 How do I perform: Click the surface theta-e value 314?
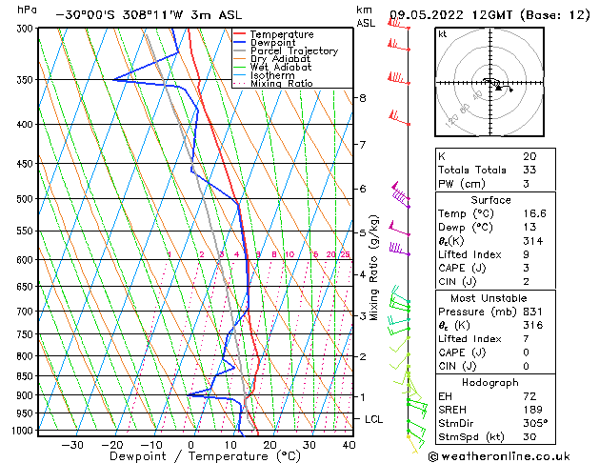(x=533, y=241)
